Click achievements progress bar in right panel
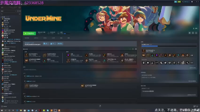The height and width of the screenshot is (112, 200). coord(169,46)
